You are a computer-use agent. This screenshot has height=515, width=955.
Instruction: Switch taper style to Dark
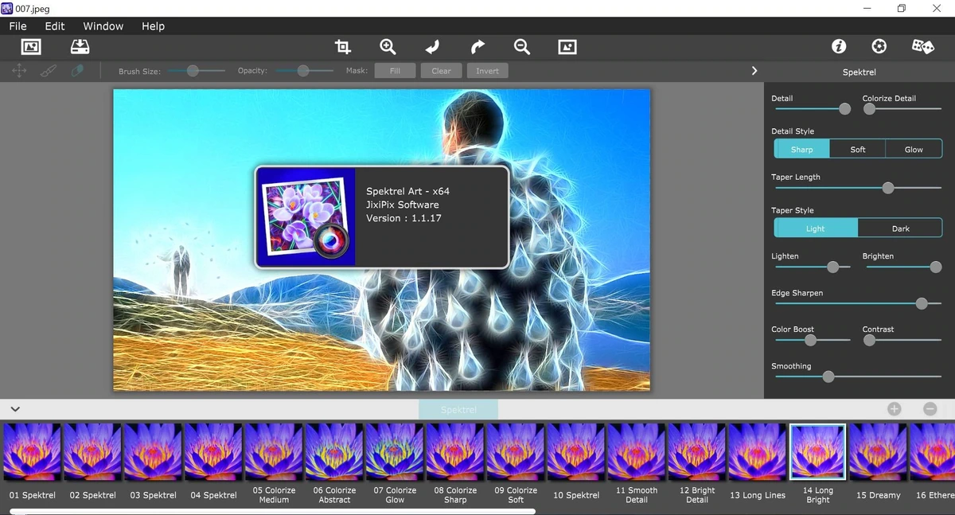click(x=900, y=228)
